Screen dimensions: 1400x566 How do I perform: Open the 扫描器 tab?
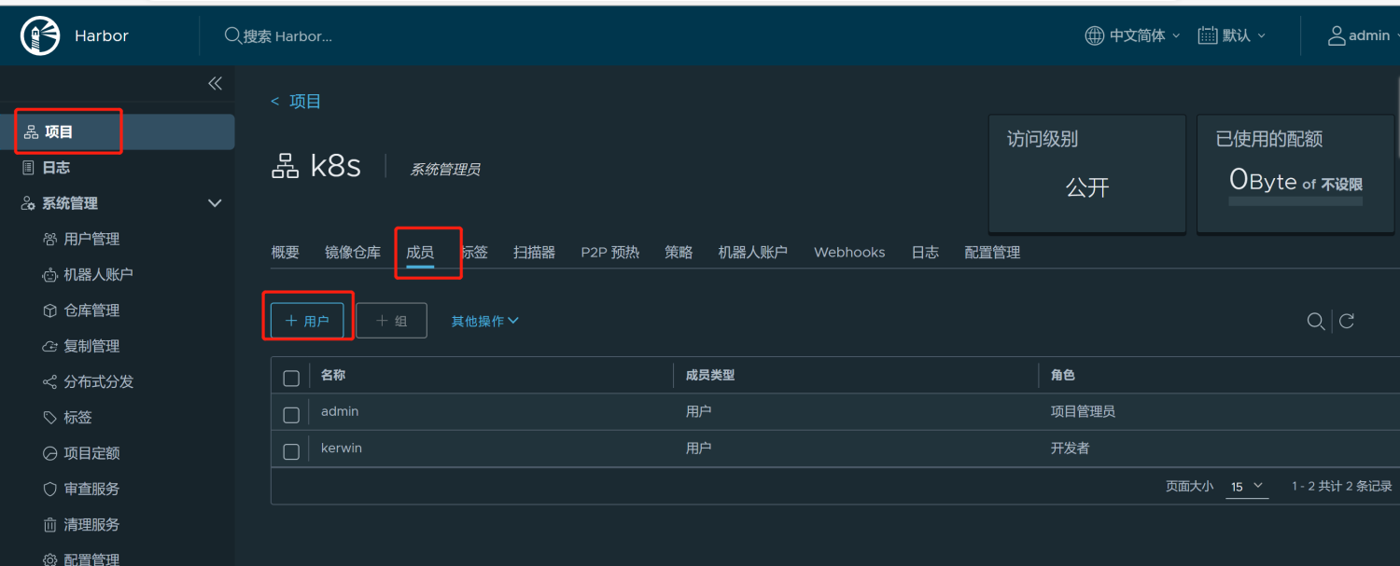click(534, 252)
